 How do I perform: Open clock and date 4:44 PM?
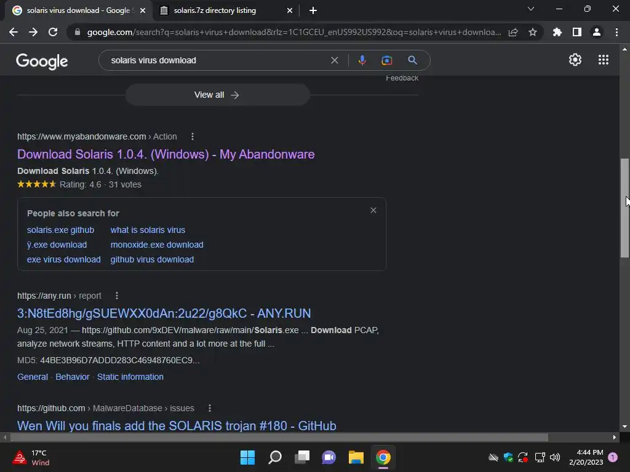(586, 457)
